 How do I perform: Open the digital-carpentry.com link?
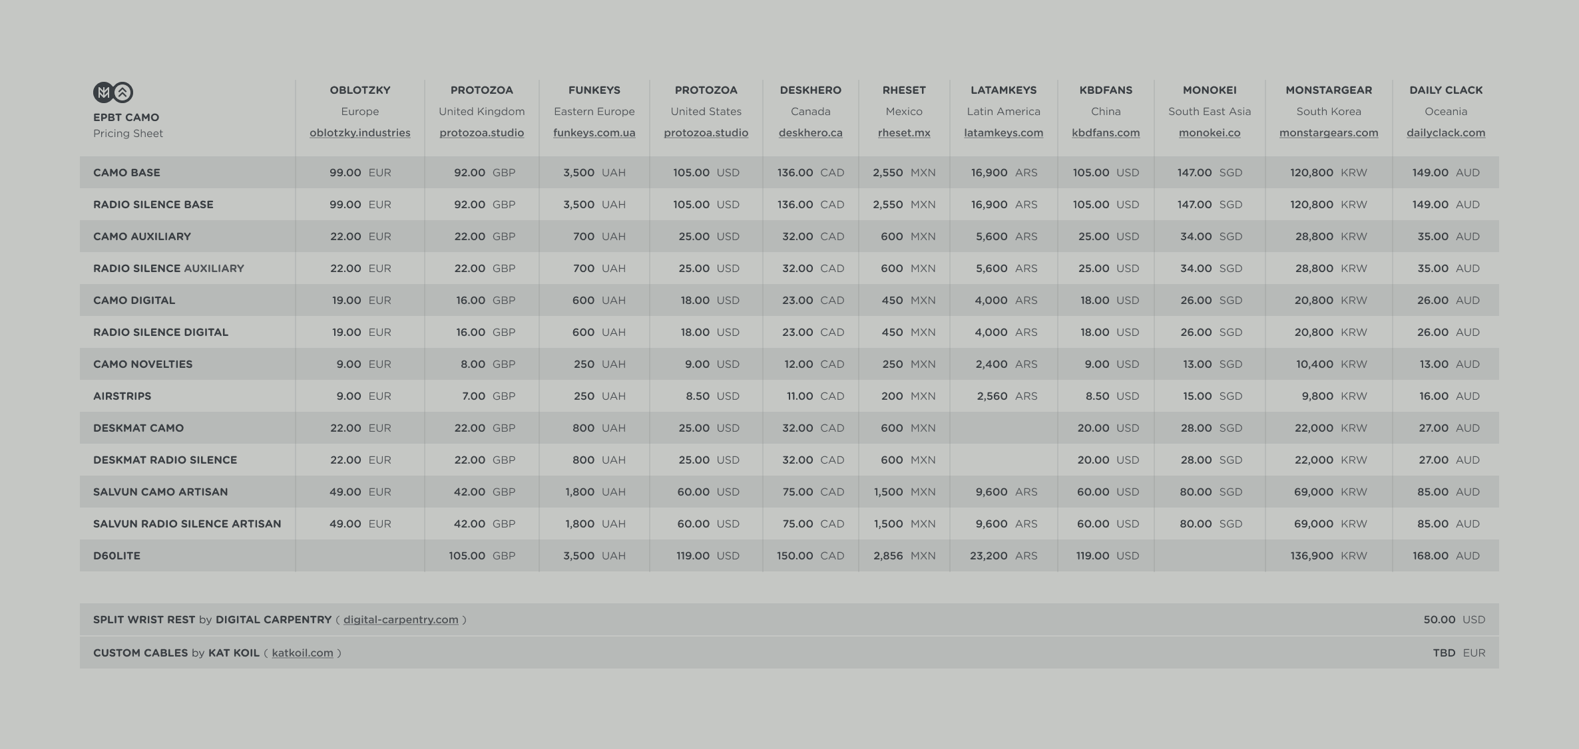point(401,620)
